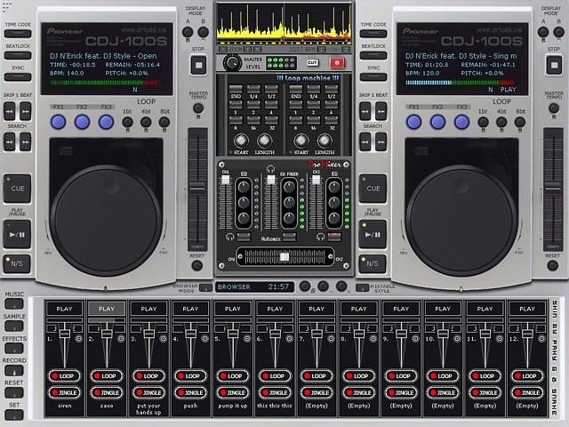The image size is (569, 427).
Task: Activate FX3 on the left deck
Action: tap(107, 122)
